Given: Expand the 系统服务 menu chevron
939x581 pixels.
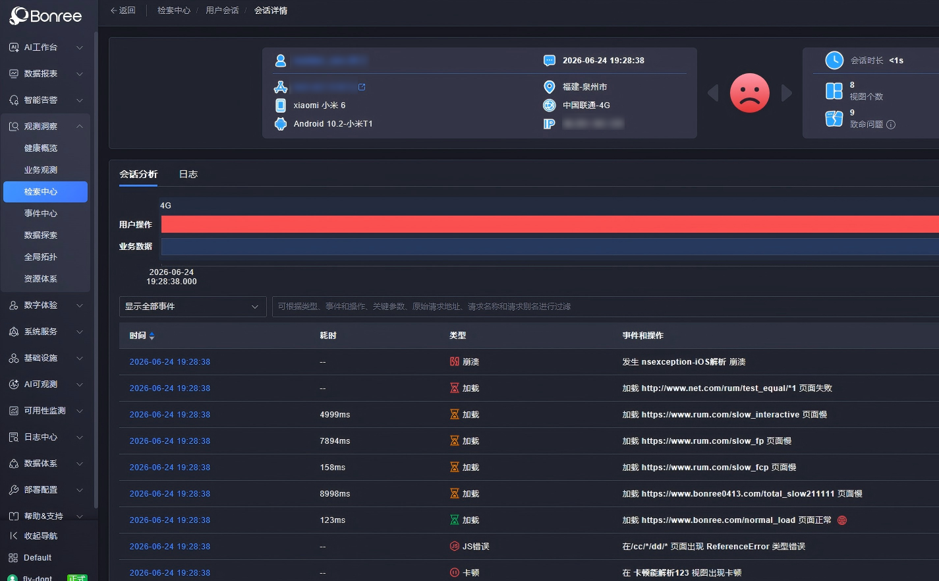Looking at the screenshot, I should click(80, 332).
